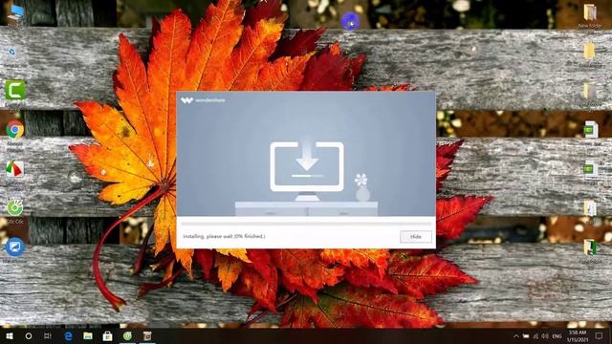
Task: Click the installation progress bar
Action: click(306, 224)
